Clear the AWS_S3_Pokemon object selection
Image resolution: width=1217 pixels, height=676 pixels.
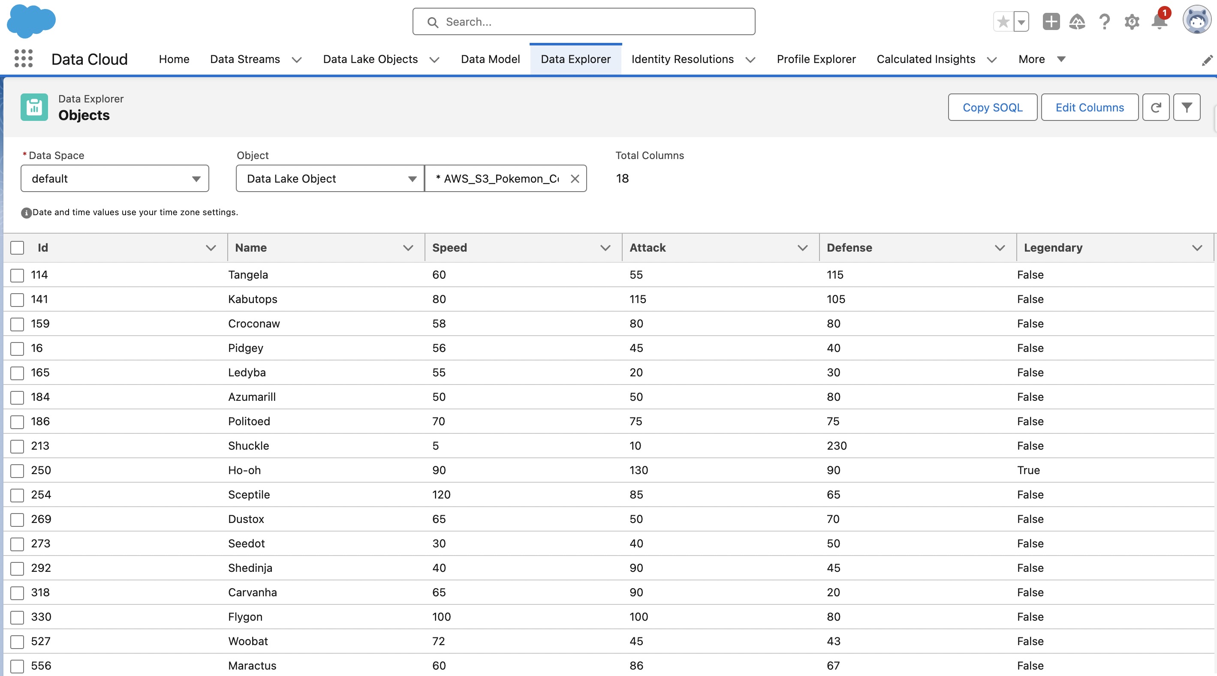(575, 179)
